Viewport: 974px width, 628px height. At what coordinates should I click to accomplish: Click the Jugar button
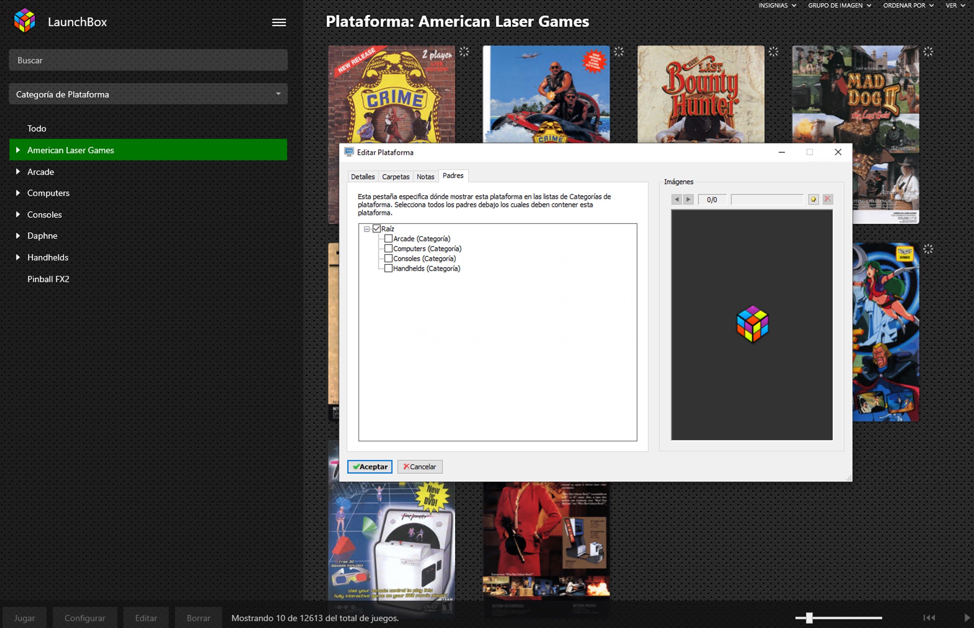tap(24, 618)
